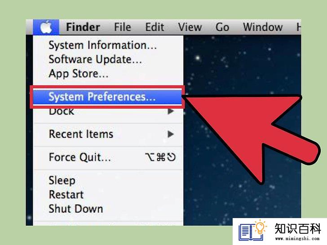The image size is (327, 245).
Task: Click the book and lightbulb logo icon
Action: [x=252, y=231]
